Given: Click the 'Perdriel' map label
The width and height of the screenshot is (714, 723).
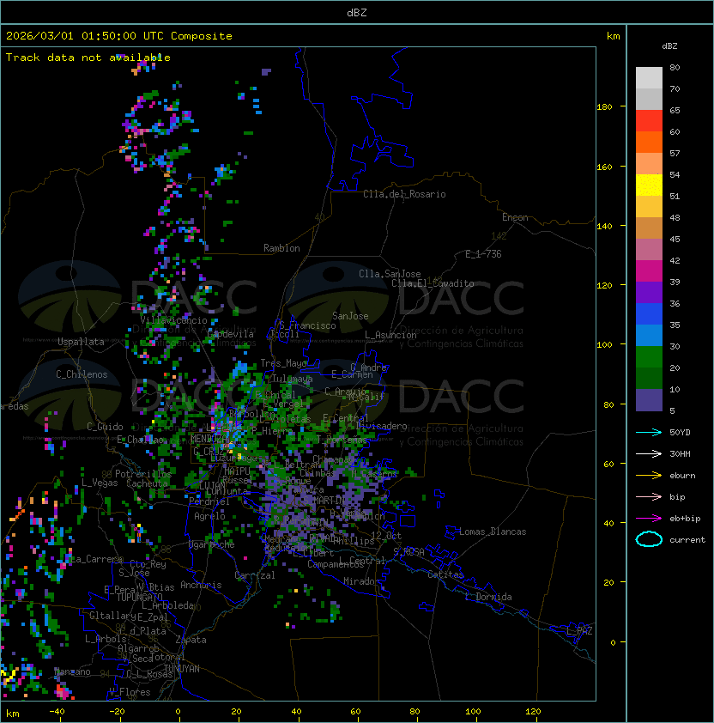Looking at the screenshot, I should pos(209,501).
